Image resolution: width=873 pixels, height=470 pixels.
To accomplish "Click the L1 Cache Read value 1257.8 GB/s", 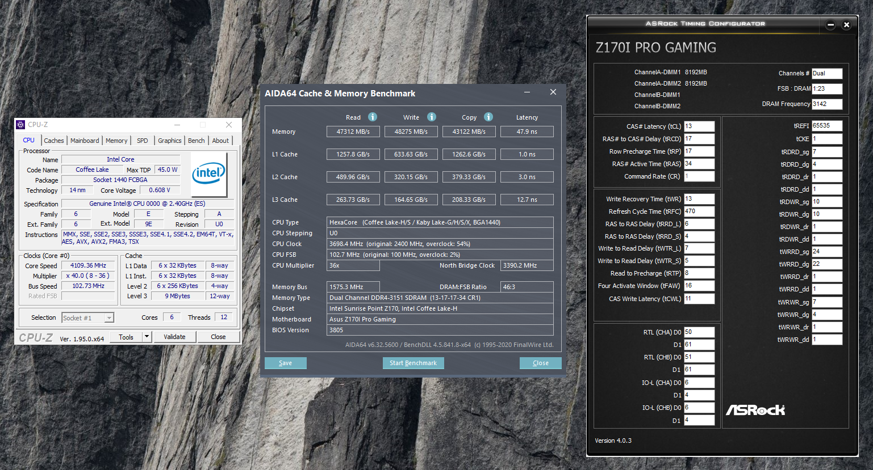I will [x=353, y=154].
